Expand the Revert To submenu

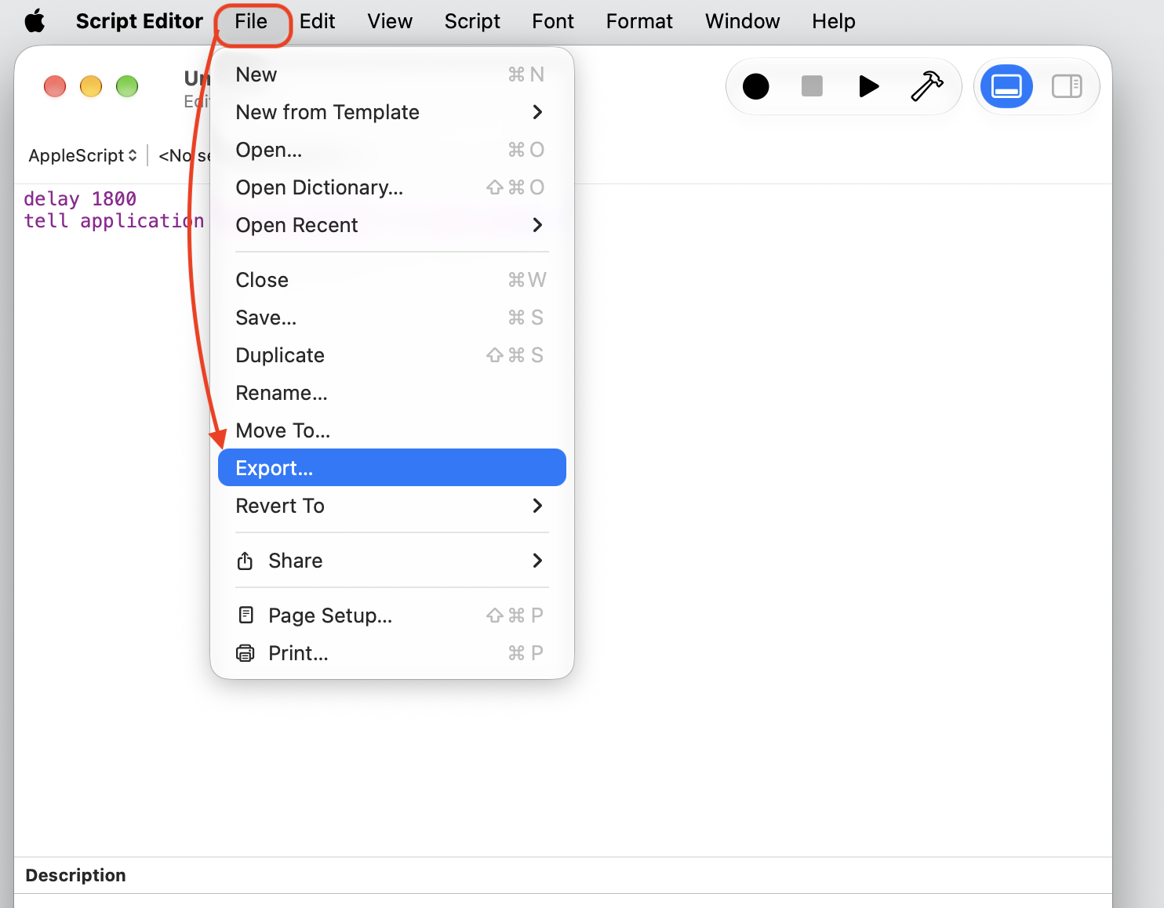click(537, 506)
